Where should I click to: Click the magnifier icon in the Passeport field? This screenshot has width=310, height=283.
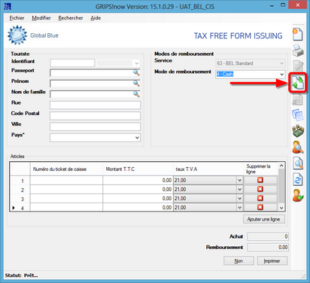(136, 73)
